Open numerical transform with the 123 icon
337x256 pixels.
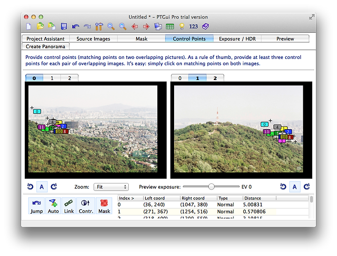point(193,26)
